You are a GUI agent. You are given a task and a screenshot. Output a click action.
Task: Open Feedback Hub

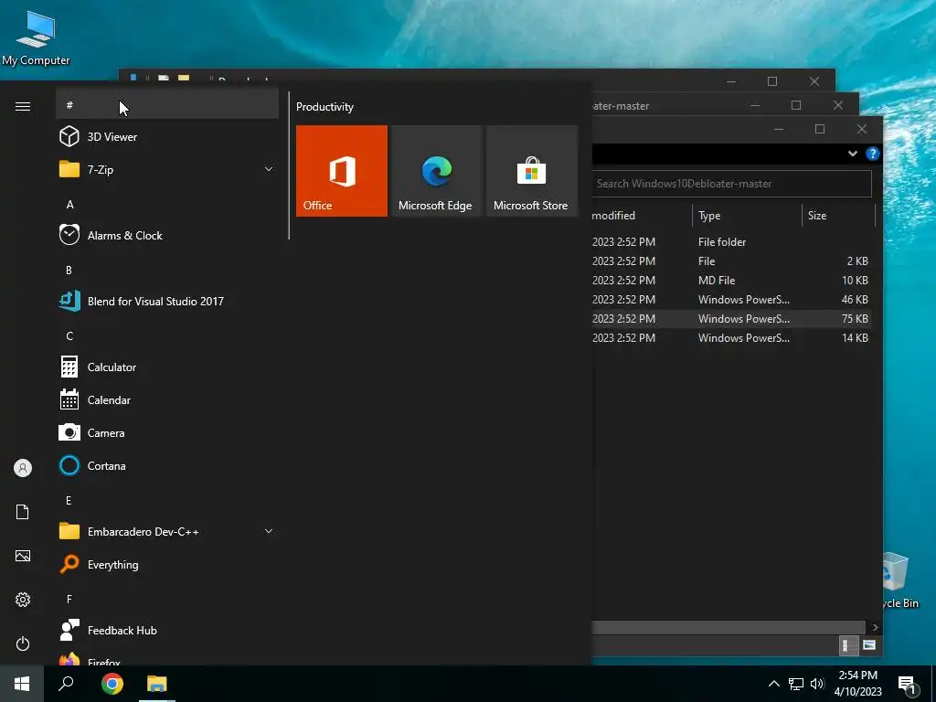[x=167, y=631]
